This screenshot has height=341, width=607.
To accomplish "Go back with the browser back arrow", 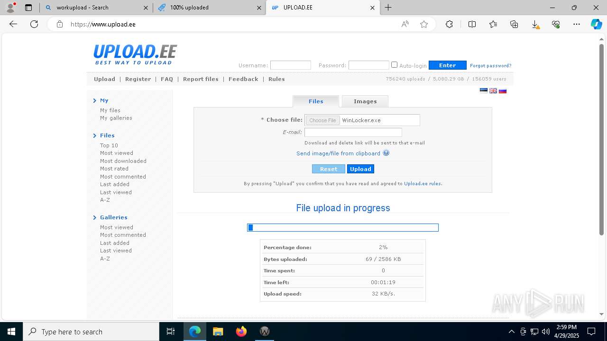I will tap(13, 24).
